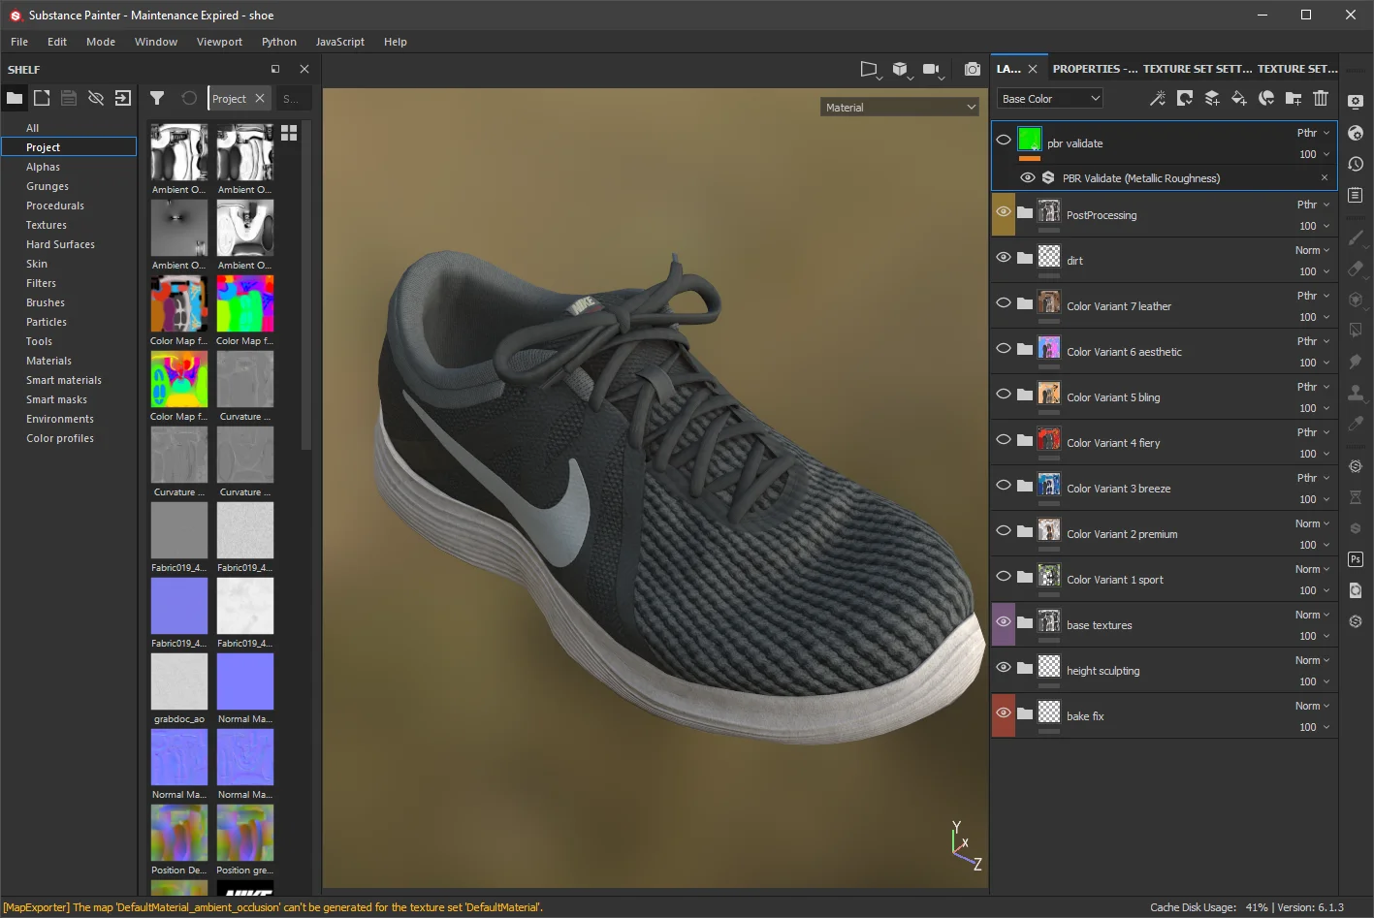1374x918 pixels.
Task: Switch to the PROPERTIES tab
Action: (x=1094, y=68)
